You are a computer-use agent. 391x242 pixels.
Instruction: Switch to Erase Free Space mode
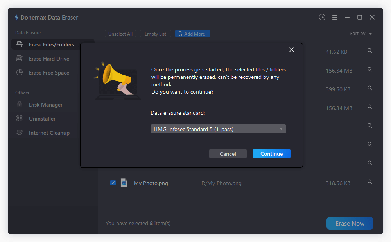[x=48, y=72]
